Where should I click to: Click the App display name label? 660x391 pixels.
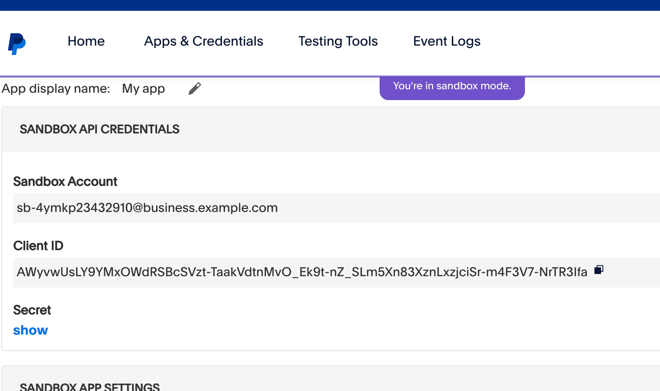click(x=56, y=89)
